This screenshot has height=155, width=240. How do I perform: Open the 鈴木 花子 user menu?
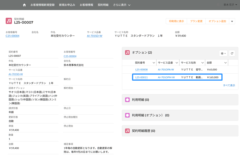[231, 5]
